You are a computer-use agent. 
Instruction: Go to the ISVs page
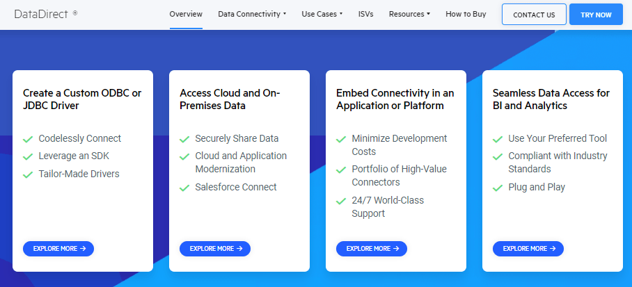(x=365, y=14)
